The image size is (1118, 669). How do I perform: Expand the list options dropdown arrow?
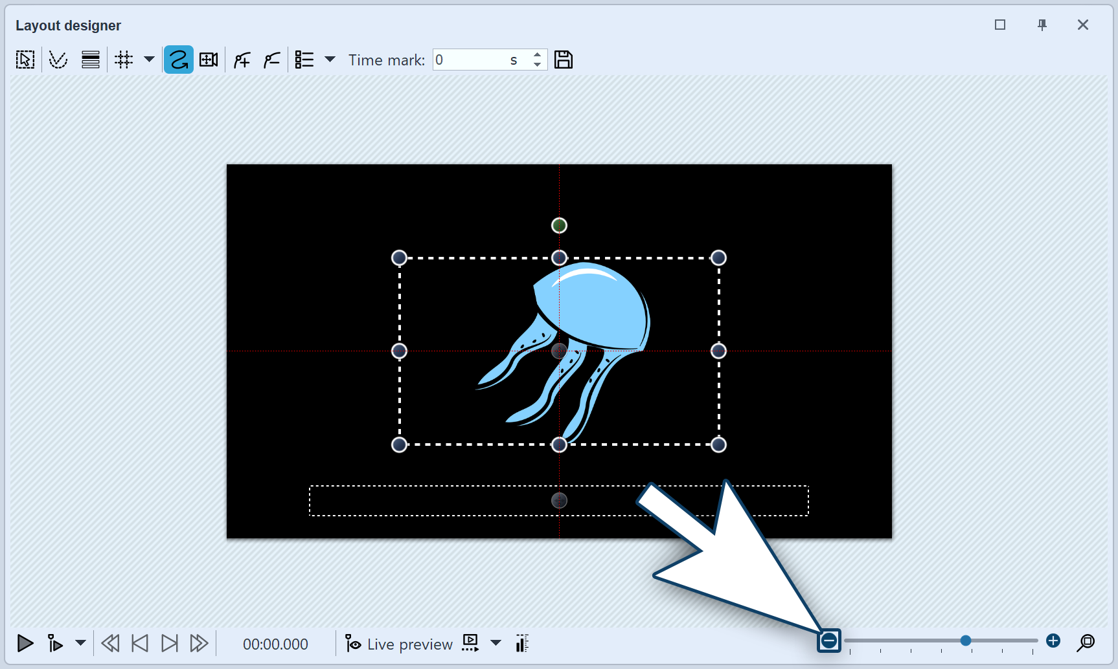click(x=330, y=60)
